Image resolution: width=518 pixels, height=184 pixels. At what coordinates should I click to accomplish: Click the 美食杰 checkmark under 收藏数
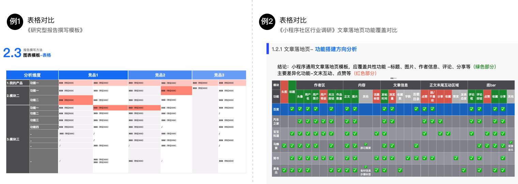point(400,170)
